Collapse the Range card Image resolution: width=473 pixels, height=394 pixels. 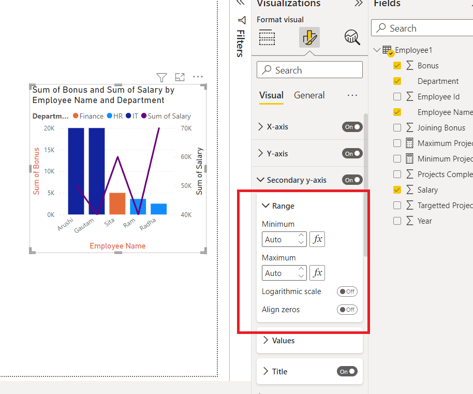pos(265,206)
